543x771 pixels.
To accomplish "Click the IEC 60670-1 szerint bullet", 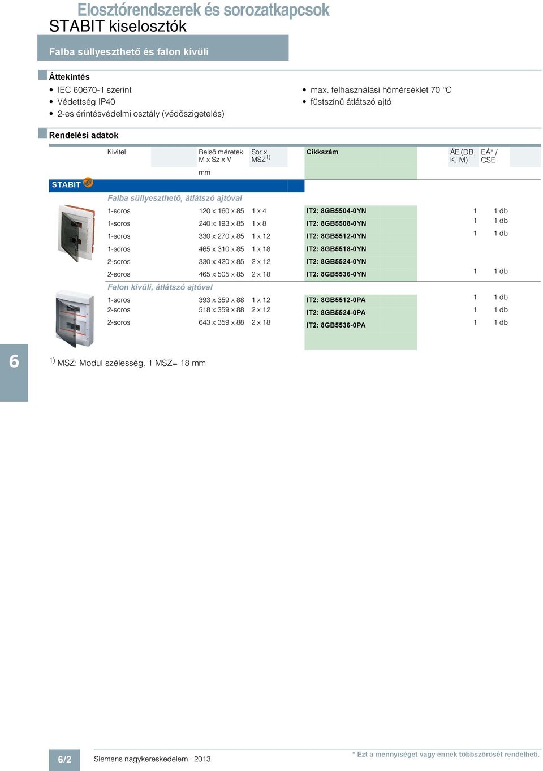I will (x=94, y=90).
